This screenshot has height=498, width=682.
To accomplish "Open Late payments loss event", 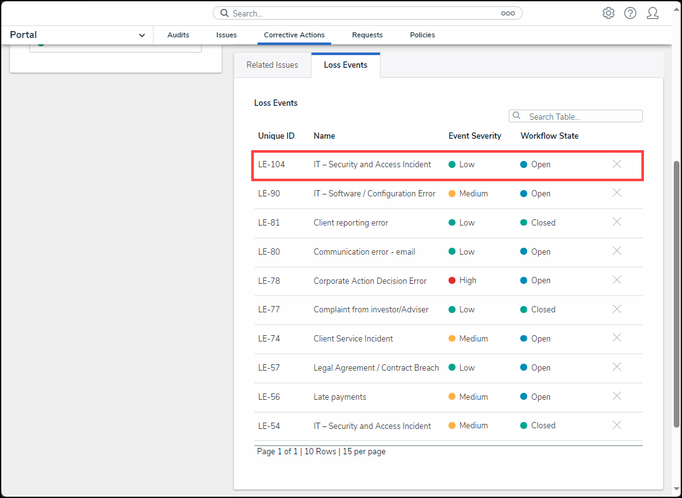I will [339, 397].
